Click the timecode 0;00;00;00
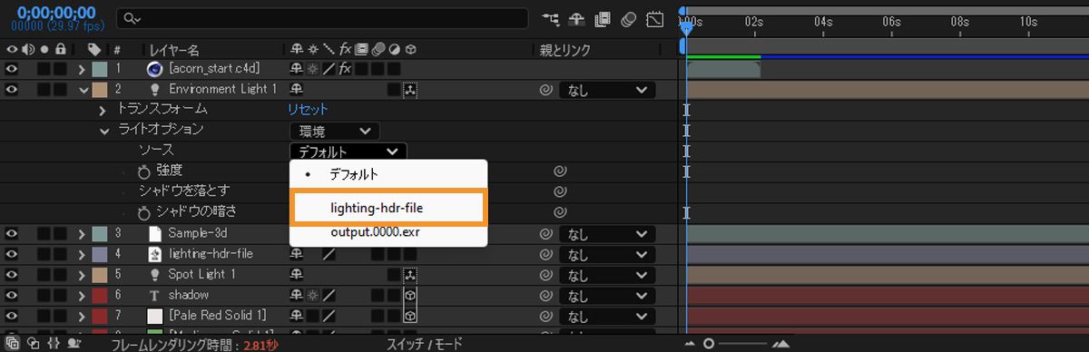Screen dimensions: 1089x352 [x=55, y=12]
